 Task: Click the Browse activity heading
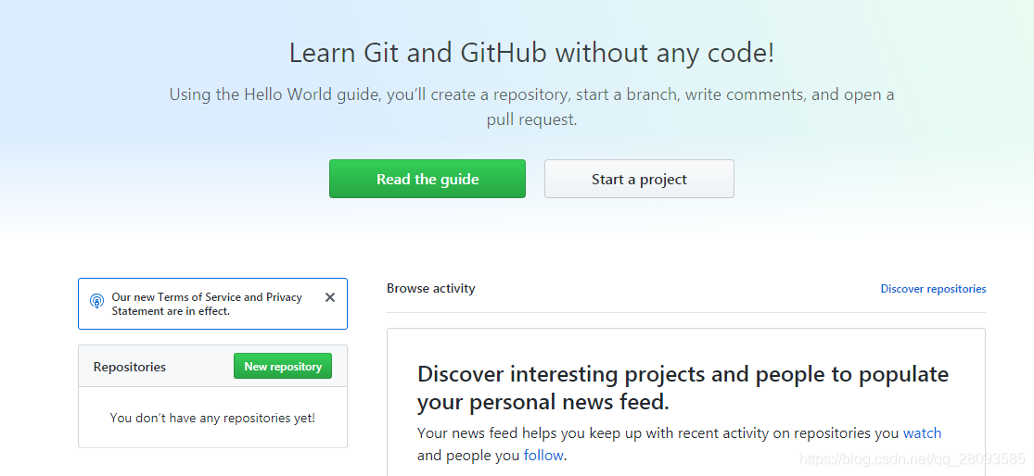coord(430,288)
